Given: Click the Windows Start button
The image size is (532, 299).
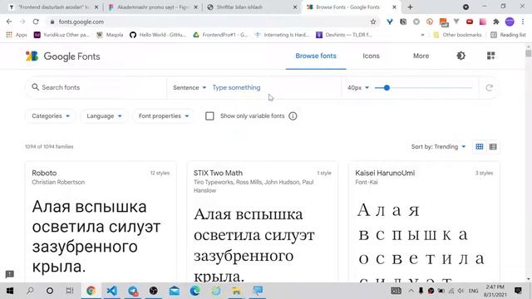Looking at the screenshot, I should 10,291.
